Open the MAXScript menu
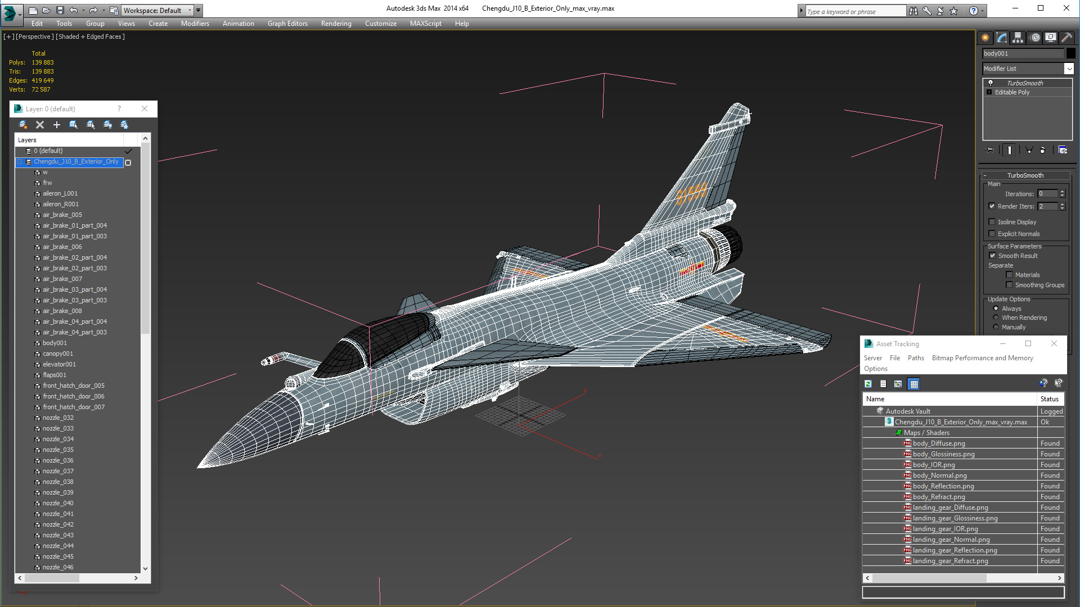The image size is (1080, 607). click(x=425, y=24)
